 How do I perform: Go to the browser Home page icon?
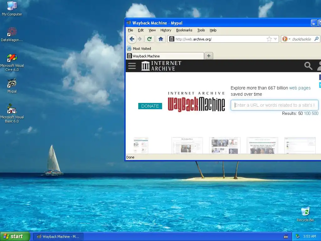tap(161, 39)
